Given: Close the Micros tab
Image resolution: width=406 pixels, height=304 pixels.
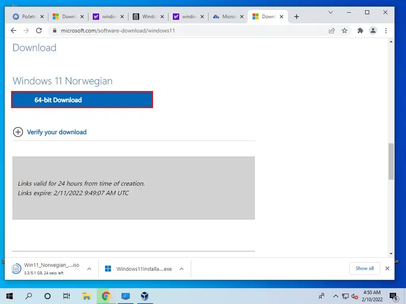Looking at the screenshot, I should point(242,17).
